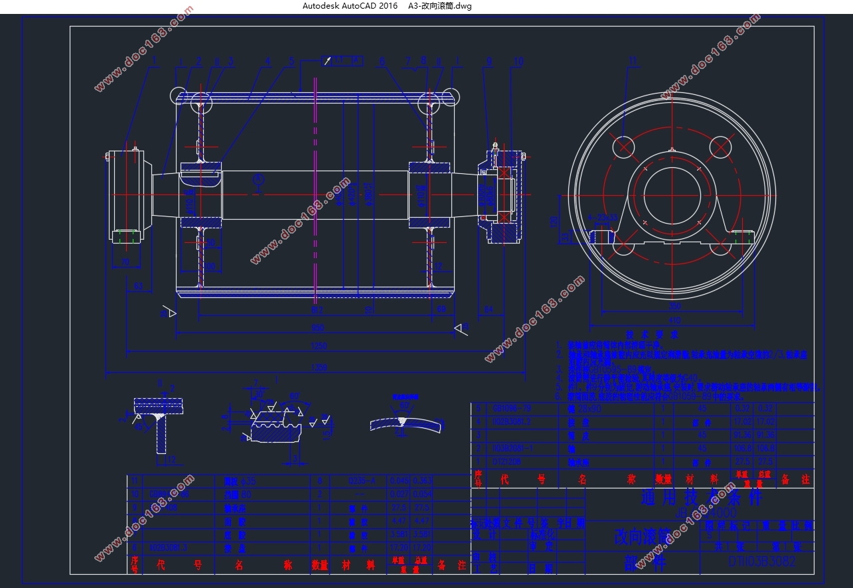Click the datum A symbol on the shaft

pos(258,181)
